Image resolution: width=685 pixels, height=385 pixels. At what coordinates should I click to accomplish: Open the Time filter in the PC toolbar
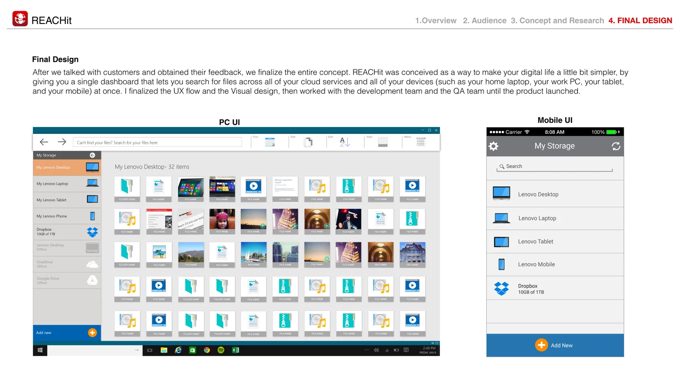coord(270,142)
